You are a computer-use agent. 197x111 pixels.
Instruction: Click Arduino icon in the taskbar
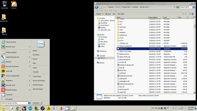pyautogui.click(x=30, y=108)
